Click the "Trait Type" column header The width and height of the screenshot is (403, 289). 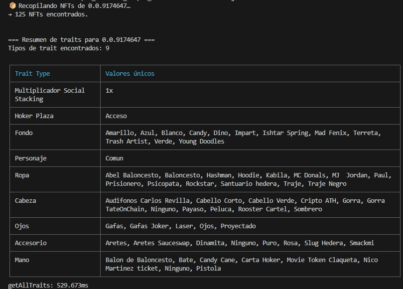(32, 74)
